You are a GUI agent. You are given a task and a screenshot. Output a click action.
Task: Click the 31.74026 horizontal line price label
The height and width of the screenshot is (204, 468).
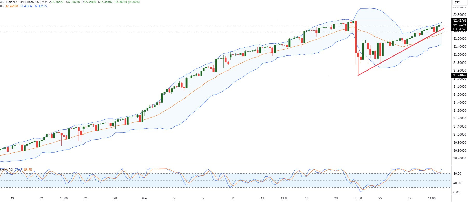point(459,75)
